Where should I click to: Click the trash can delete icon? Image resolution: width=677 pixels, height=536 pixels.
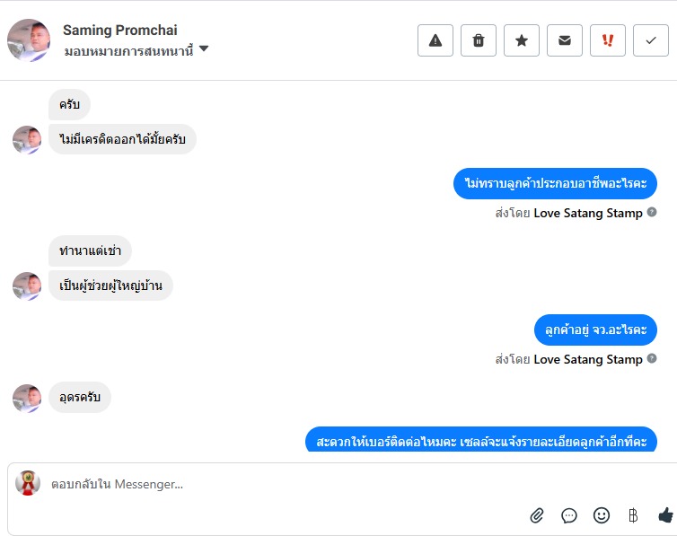pos(479,40)
